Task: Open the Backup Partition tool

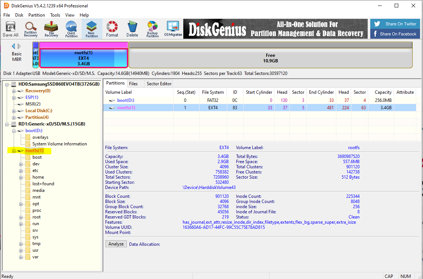Action: [x=152, y=29]
